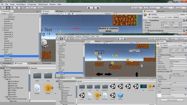Select the Rect transform tool in main toolbar
The height and width of the screenshot is (105, 187).
[21, 8]
